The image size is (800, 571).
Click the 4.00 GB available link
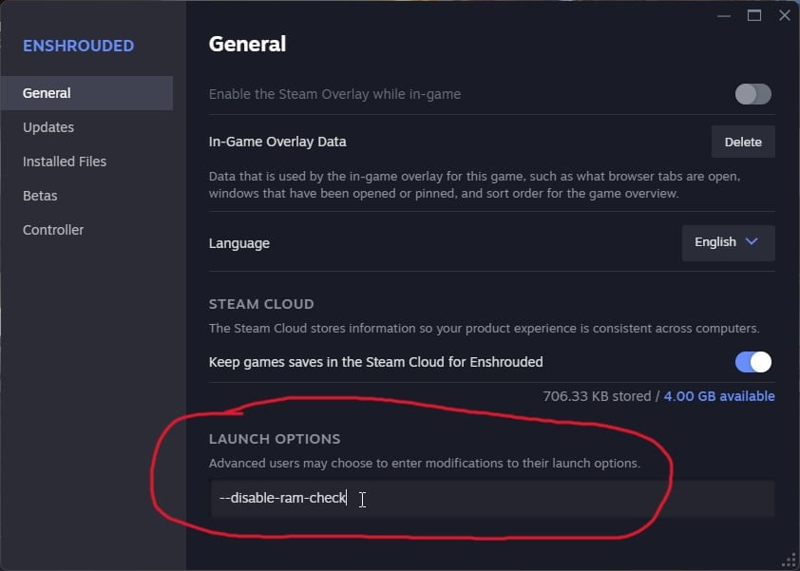pyautogui.click(x=719, y=396)
